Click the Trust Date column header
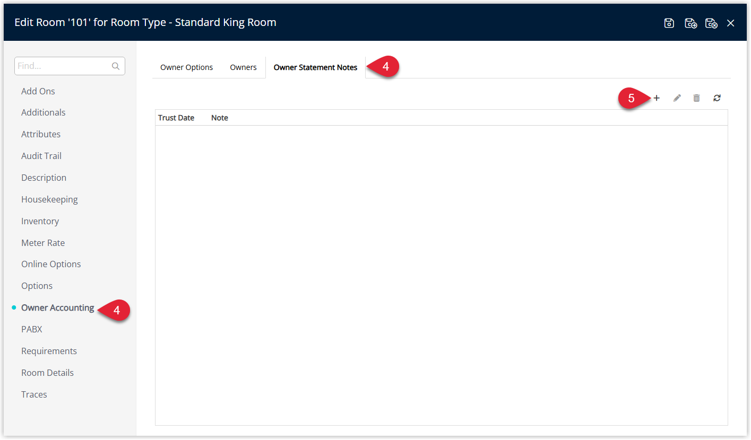The image size is (751, 440). point(176,118)
